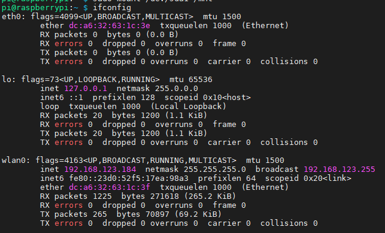Click flags=73<UP,LOOPBACK,RUNNING> text
385x233 pixels.
tap(90, 80)
